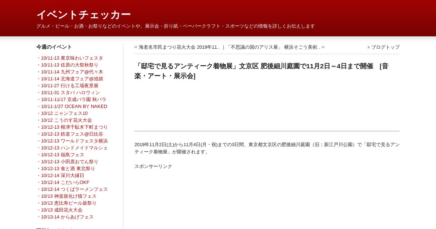Viewport: 436px width, 229px height.
Task: Open 10/12-14 つくばラーメンフェス event
Action: click(x=74, y=189)
